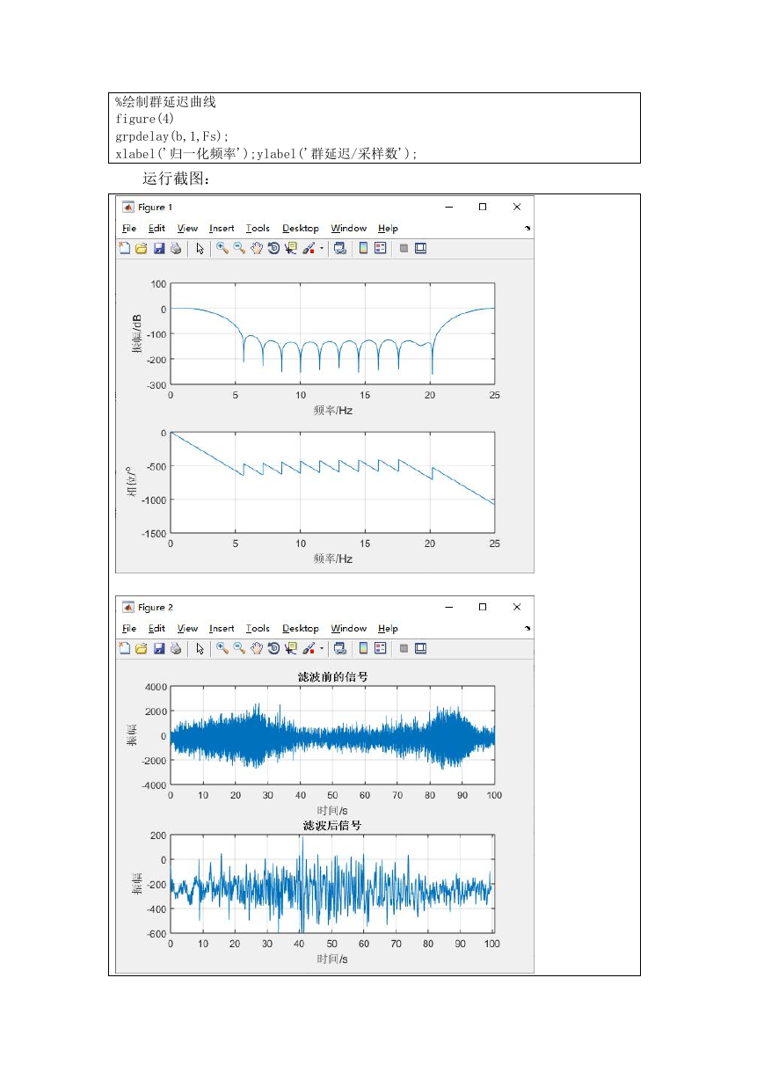The image size is (764, 1080).
Task: Enable Pan hand tool in Figure 2
Action: click(x=256, y=648)
